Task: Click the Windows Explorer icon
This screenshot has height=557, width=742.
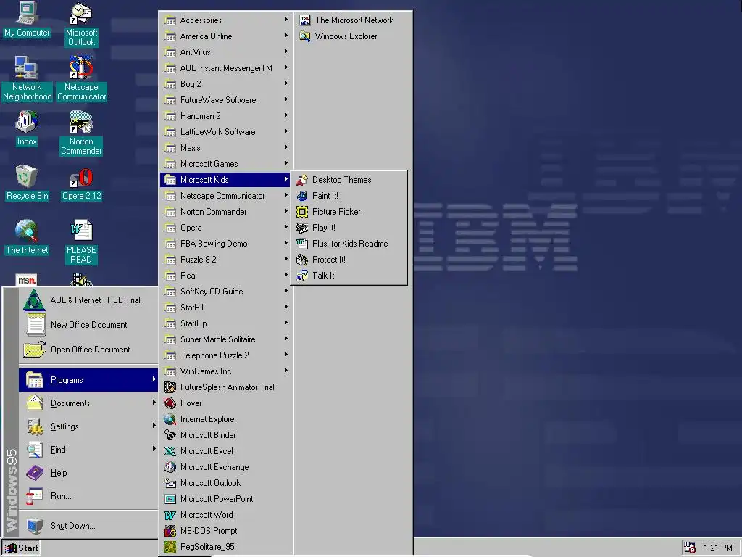Action: pyautogui.click(x=305, y=36)
